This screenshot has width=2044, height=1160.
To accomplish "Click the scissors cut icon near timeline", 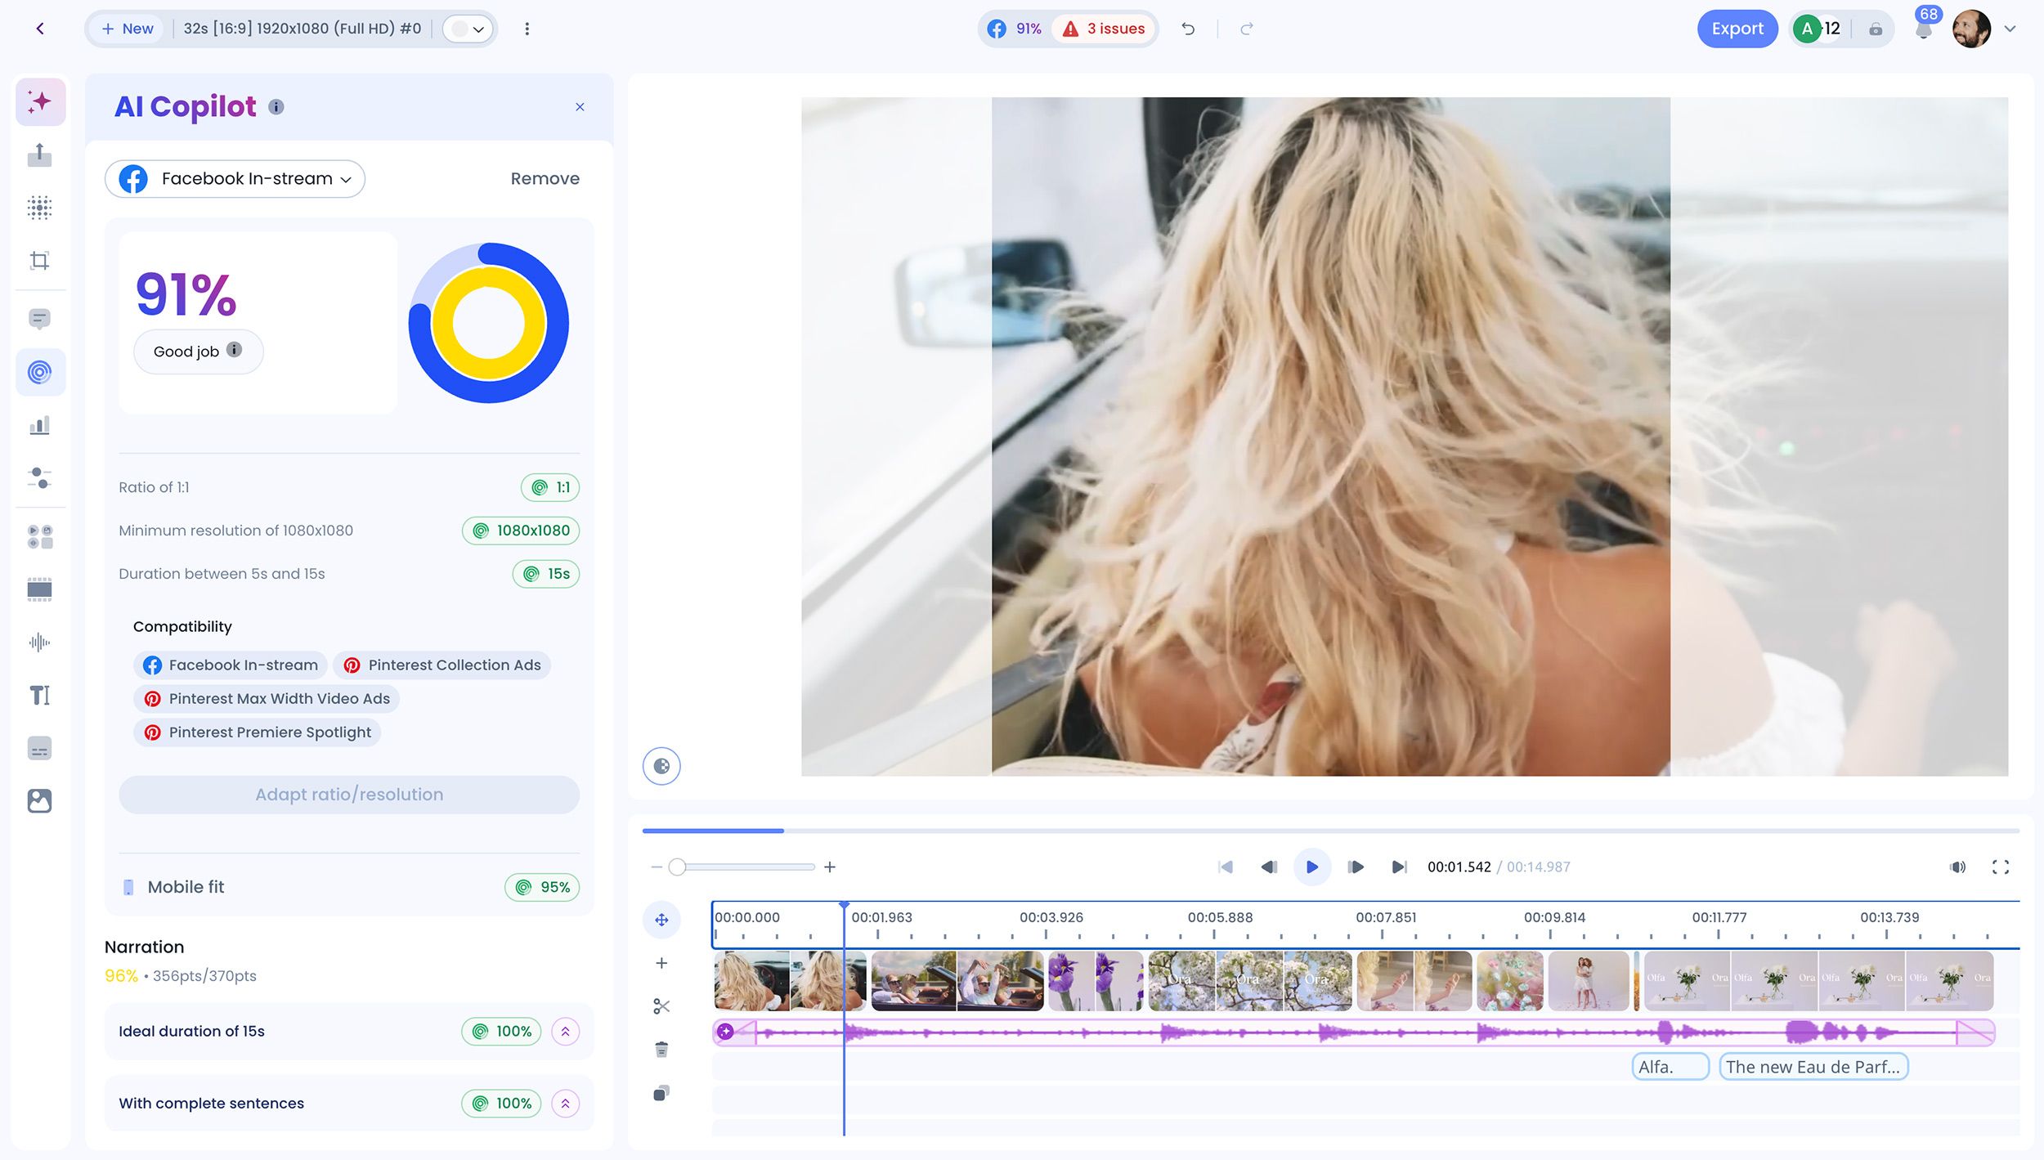I will coord(661,1006).
